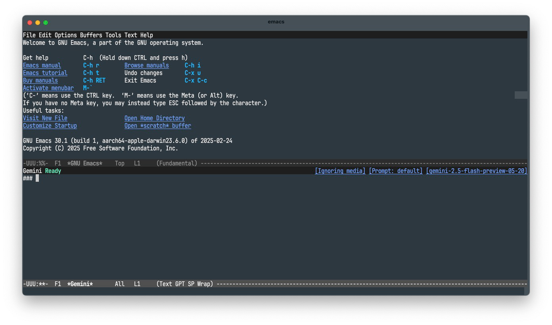Click the Activate menubar link

(x=48, y=88)
